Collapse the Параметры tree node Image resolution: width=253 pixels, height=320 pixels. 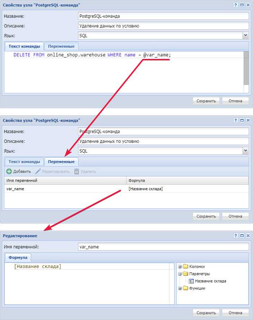180,274
